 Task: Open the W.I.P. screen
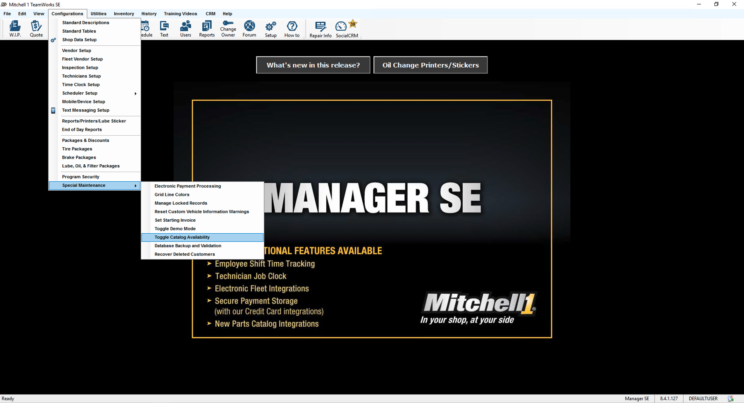click(15, 28)
